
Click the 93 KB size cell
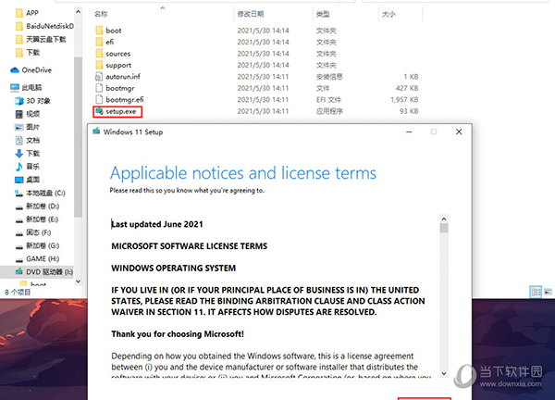click(409, 111)
